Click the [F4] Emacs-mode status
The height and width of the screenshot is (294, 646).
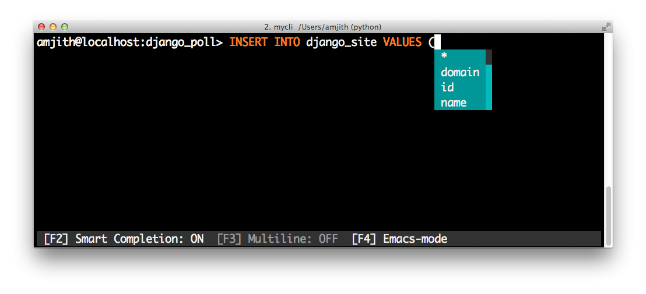pyautogui.click(x=399, y=239)
